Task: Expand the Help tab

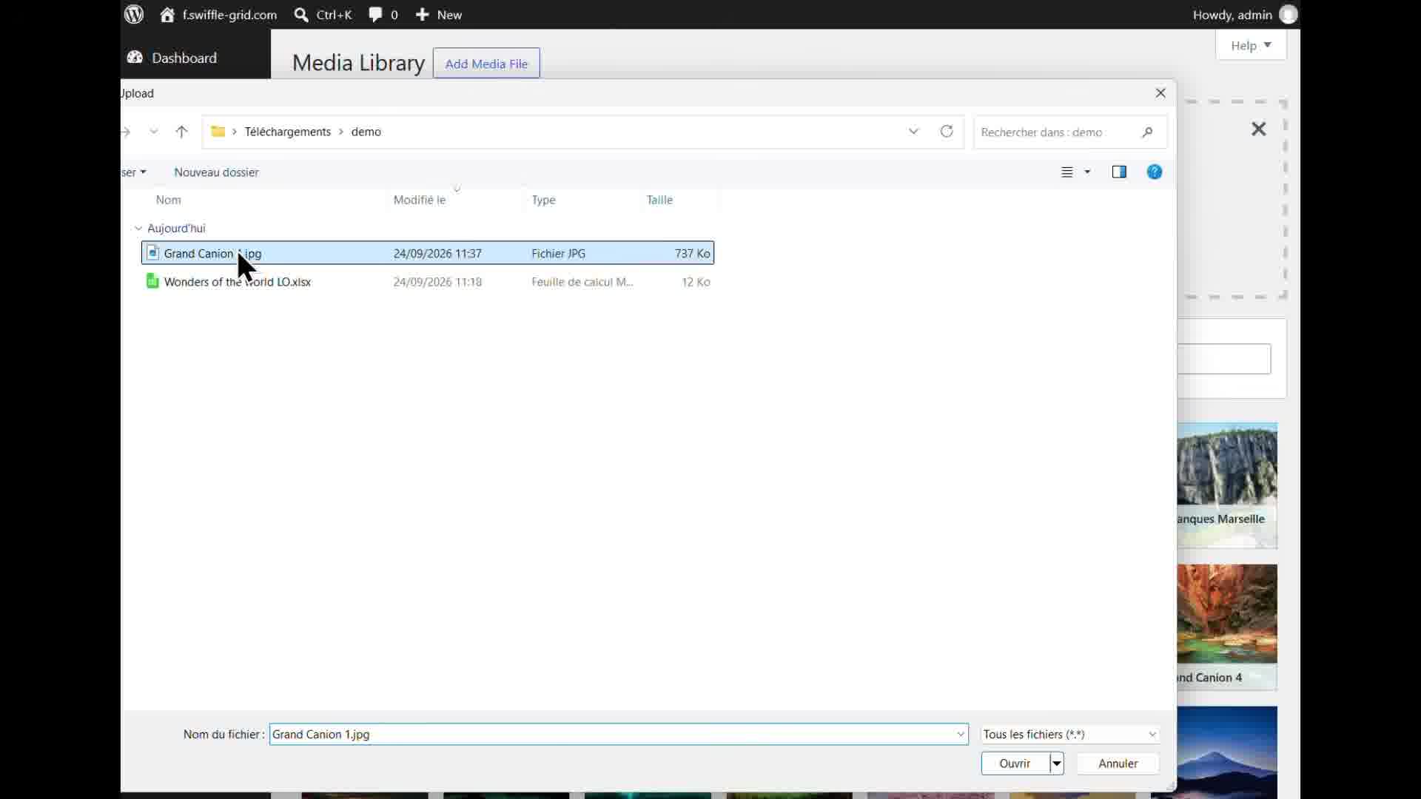Action: 1251,45
